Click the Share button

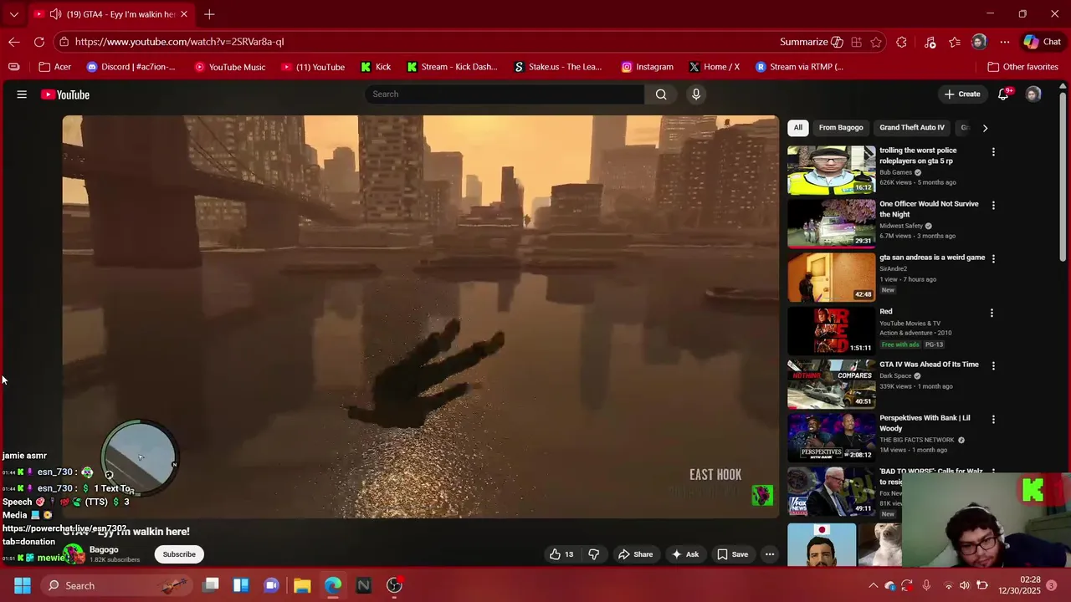click(x=635, y=554)
